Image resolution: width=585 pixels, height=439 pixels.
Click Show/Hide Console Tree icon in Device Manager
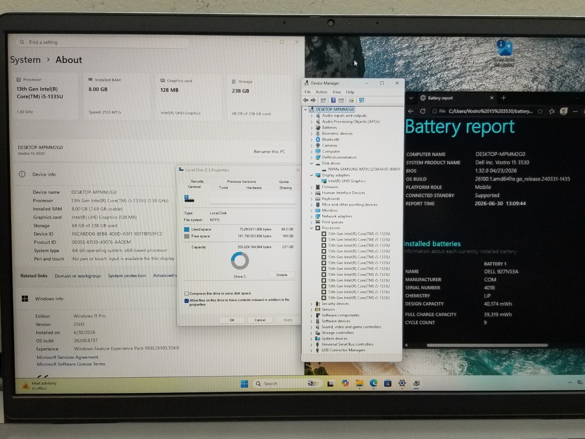(323, 100)
